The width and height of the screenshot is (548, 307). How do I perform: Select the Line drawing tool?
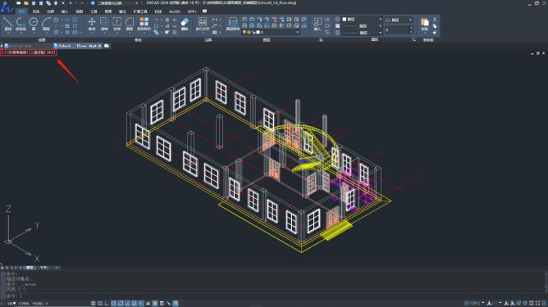[7, 24]
